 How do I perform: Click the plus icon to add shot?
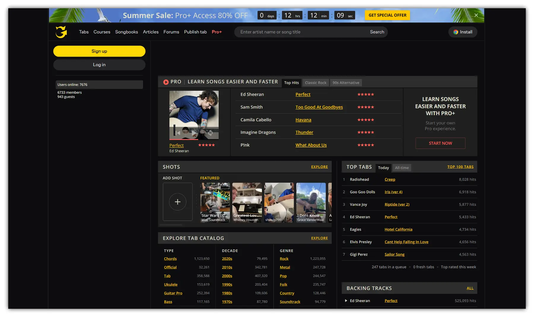177,202
